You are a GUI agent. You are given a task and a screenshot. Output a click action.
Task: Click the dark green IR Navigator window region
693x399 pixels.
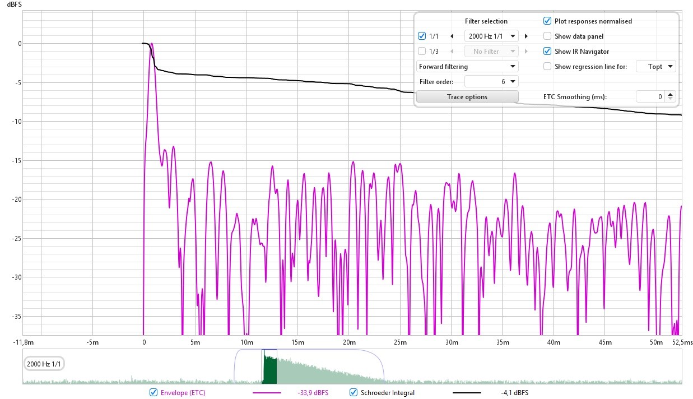tap(269, 367)
